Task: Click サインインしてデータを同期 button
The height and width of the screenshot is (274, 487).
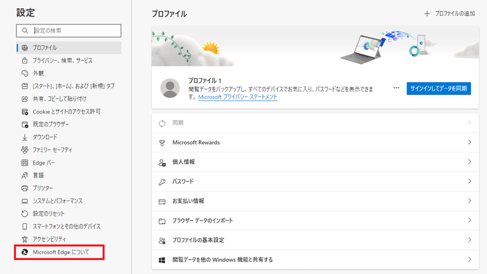Action: pyautogui.click(x=439, y=89)
